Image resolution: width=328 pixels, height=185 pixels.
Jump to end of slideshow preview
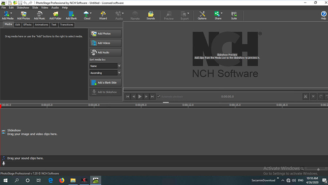[152, 97]
